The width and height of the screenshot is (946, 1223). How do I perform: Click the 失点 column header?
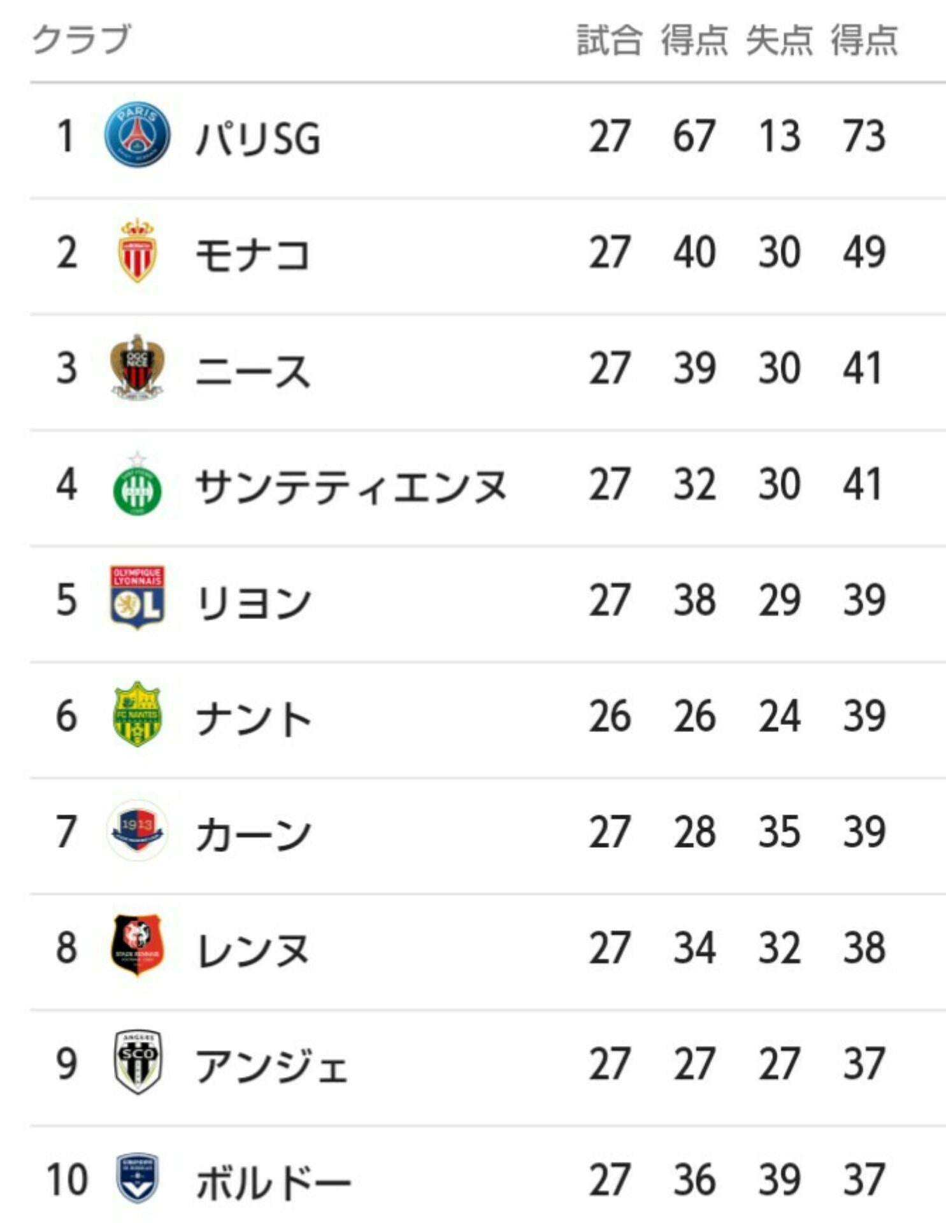779,41
